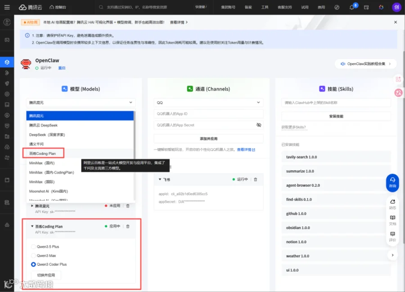The image size is (405, 292).
Task: Click the Channels section icon
Action: click(x=190, y=89)
